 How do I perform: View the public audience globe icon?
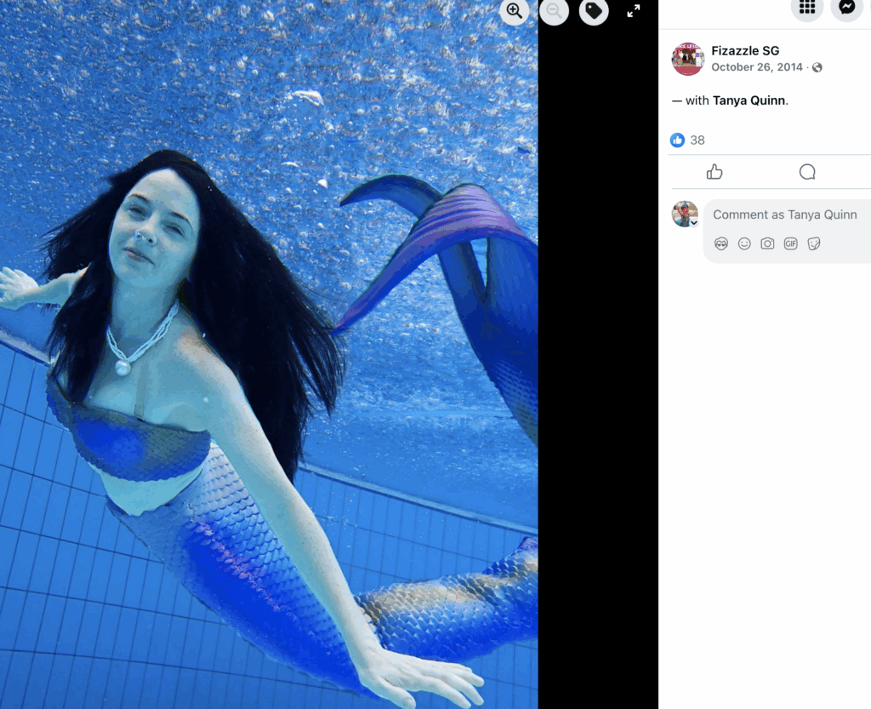817,67
